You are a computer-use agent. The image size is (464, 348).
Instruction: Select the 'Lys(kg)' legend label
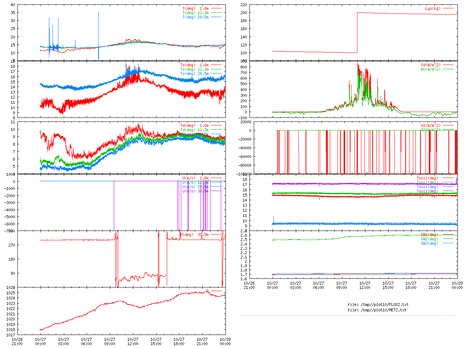click(x=433, y=8)
